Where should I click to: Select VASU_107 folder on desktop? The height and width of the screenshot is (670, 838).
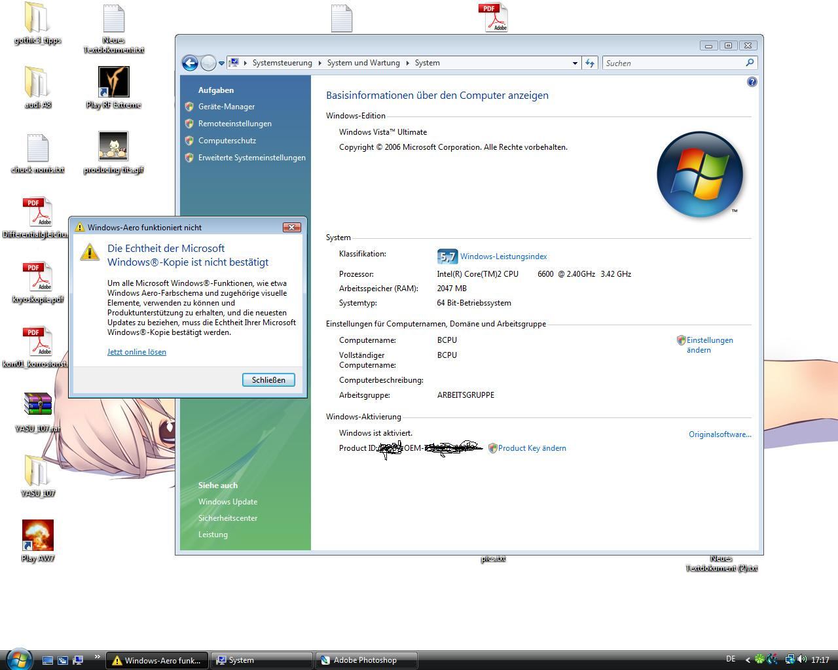[37, 476]
